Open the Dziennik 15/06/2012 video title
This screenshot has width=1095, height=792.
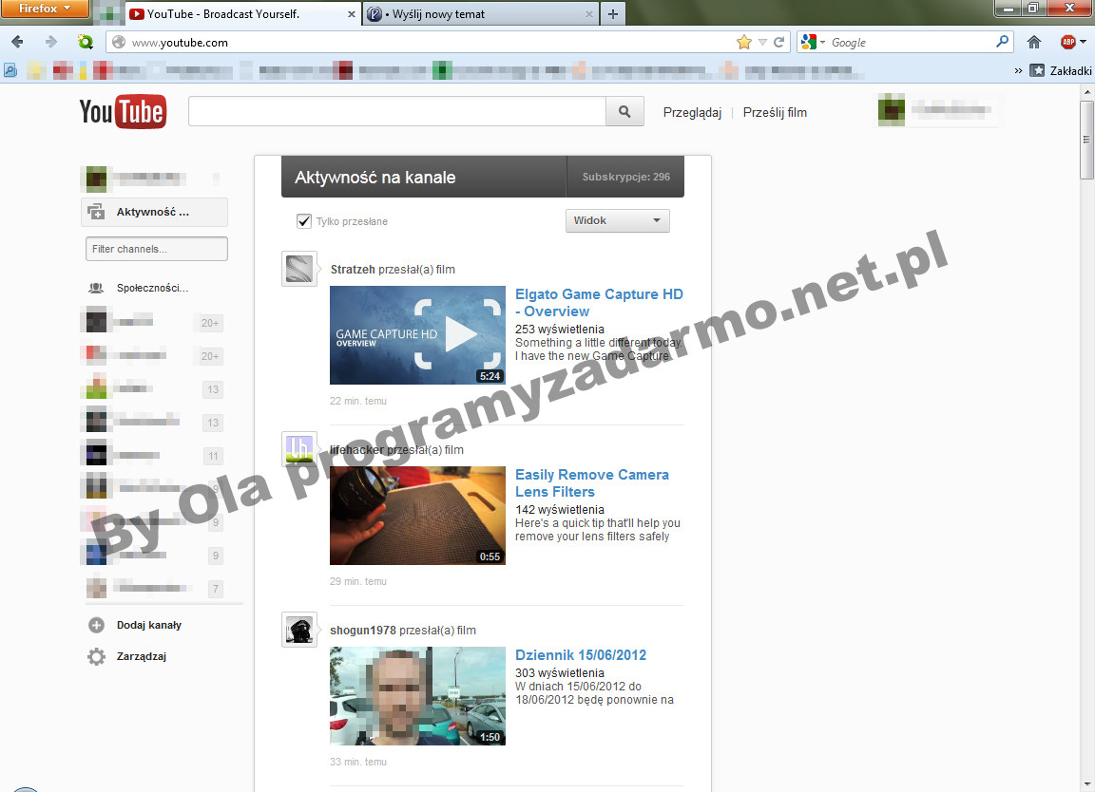581,655
